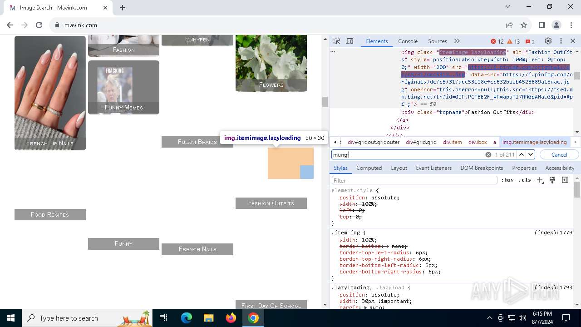Screen dimensions: 581x327
Task: Toggle the device toolbar emulation icon
Action: 350,41
